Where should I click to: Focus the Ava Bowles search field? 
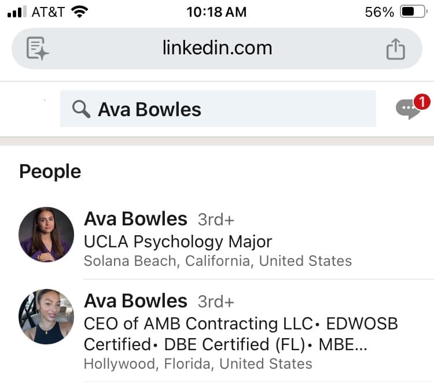coord(231,109)
